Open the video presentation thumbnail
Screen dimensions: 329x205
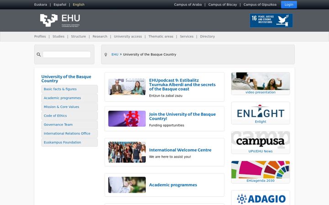(260, 81)
